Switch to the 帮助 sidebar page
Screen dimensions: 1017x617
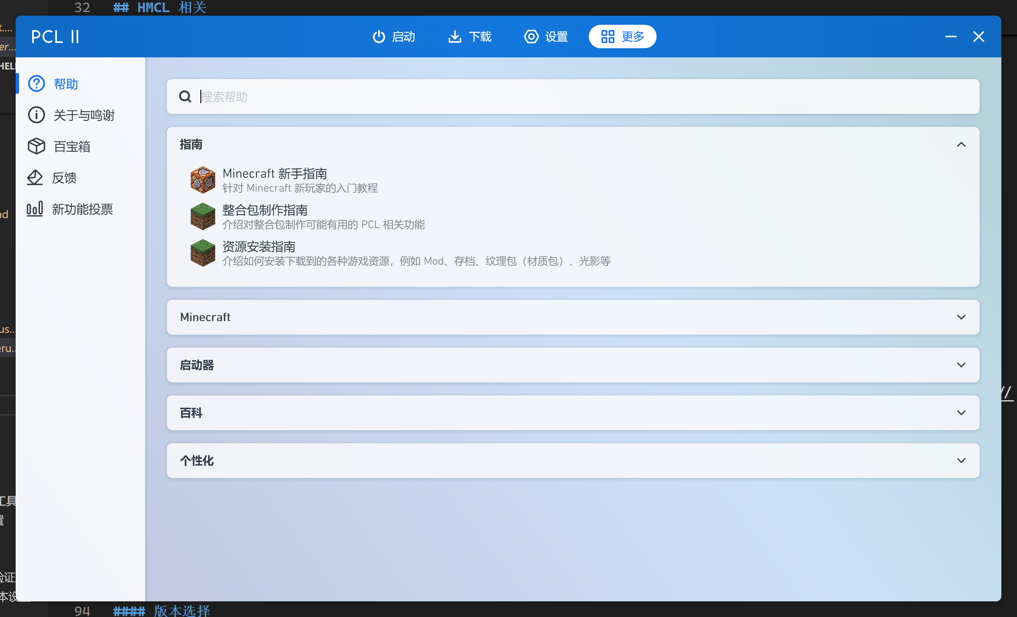click(x=65, y=83)
